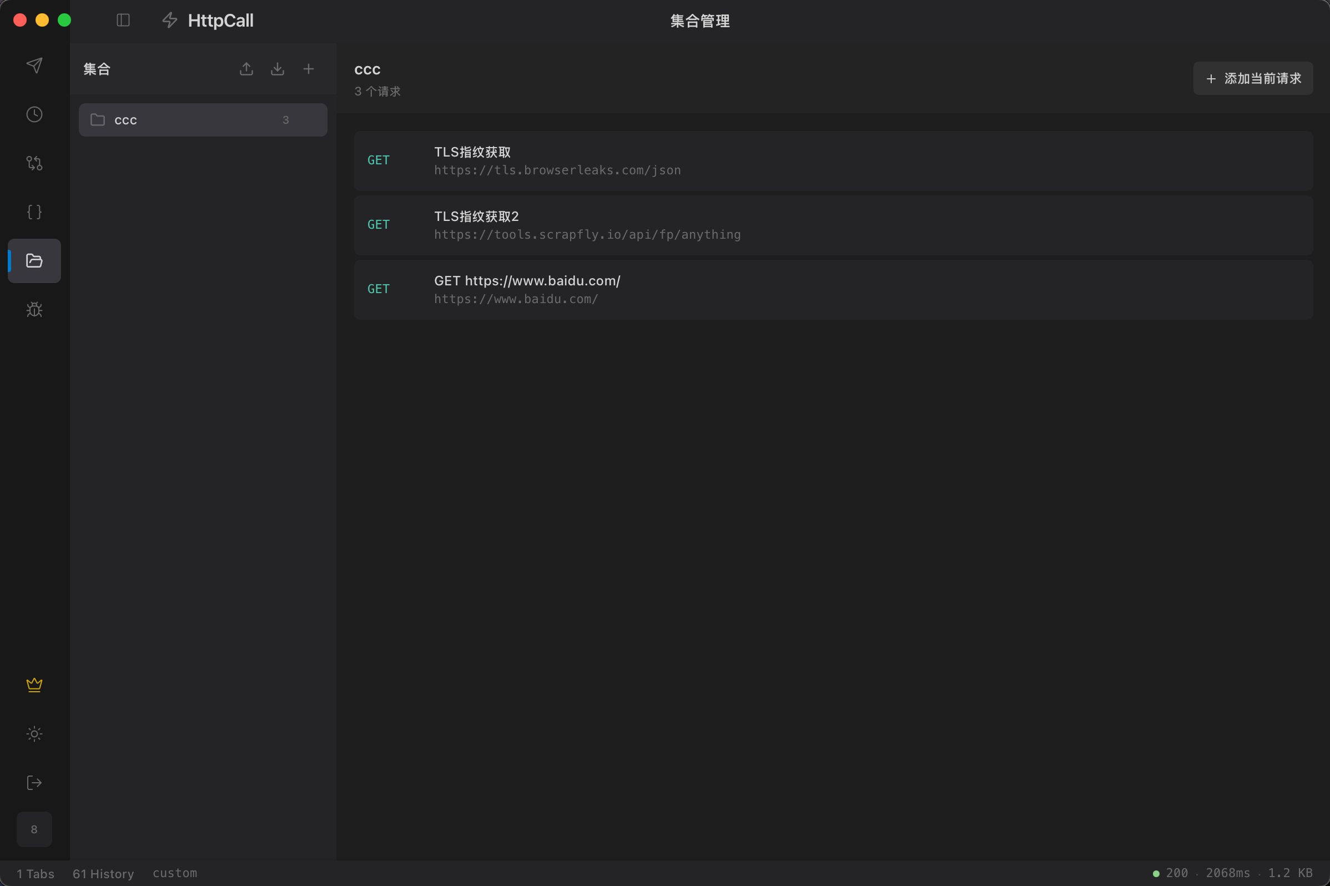Image resolution: width=1330 pixels, height=886 pixels.
Task: Toggle the sidebar visibility button
Action: click(123, 21)
